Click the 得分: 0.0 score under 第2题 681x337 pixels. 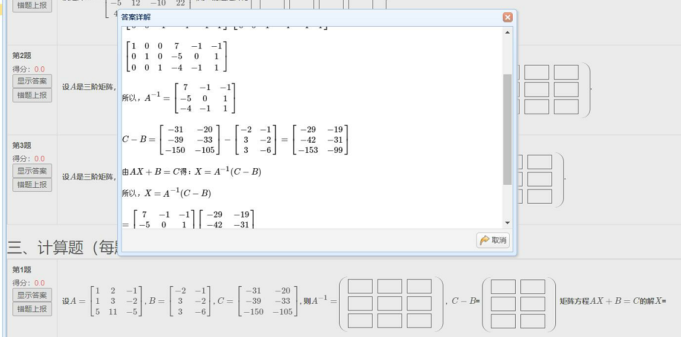click(x=28, y=69)
